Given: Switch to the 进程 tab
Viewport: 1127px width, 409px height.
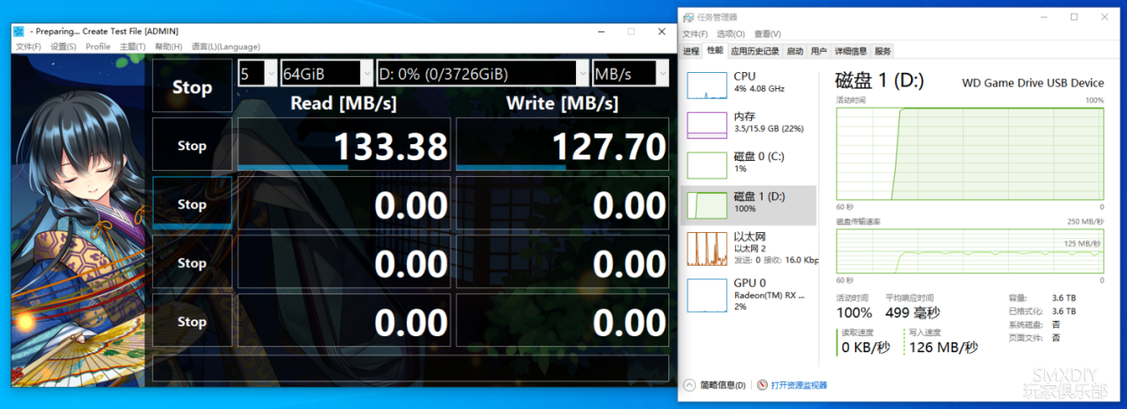Looking at the screenshot, I should [x=691, y=51].
